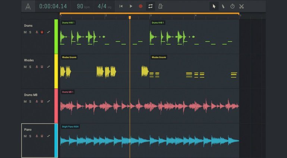Mute the Drums track
The width and height of the screenshot is (287, 158).
coord(25,32)
